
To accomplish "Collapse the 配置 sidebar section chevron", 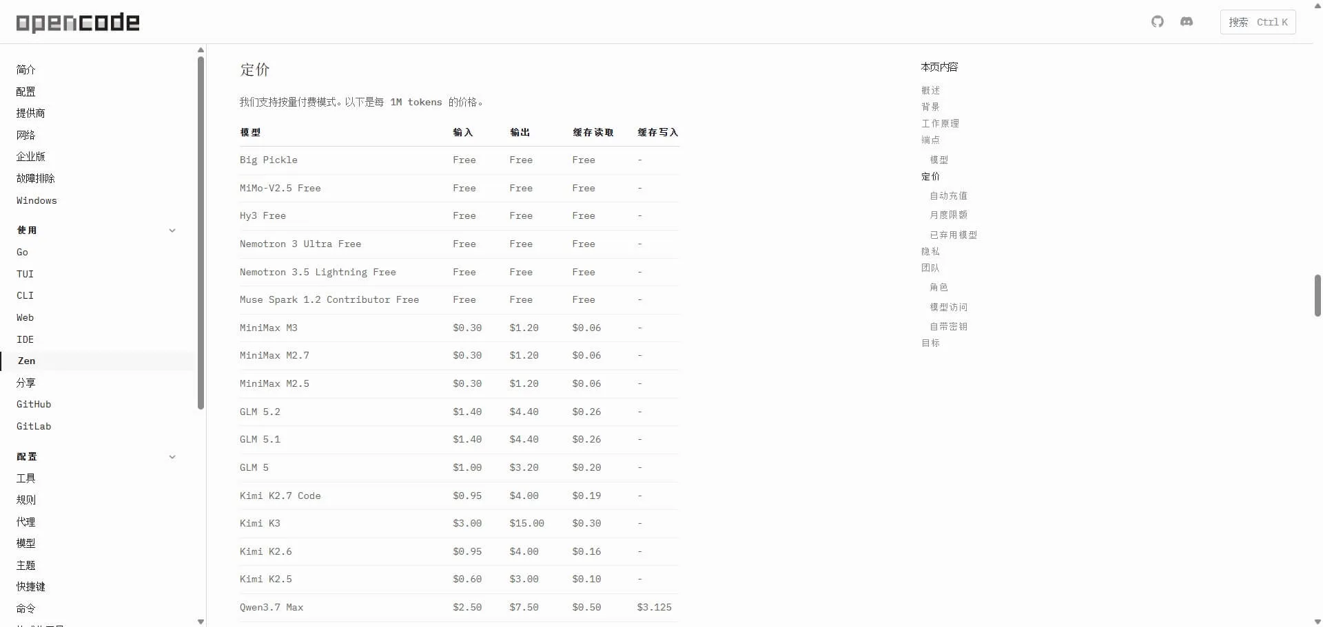I will point(172,457).
